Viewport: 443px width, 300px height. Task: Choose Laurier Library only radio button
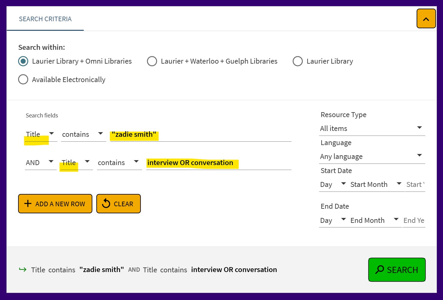pos(298,61)
